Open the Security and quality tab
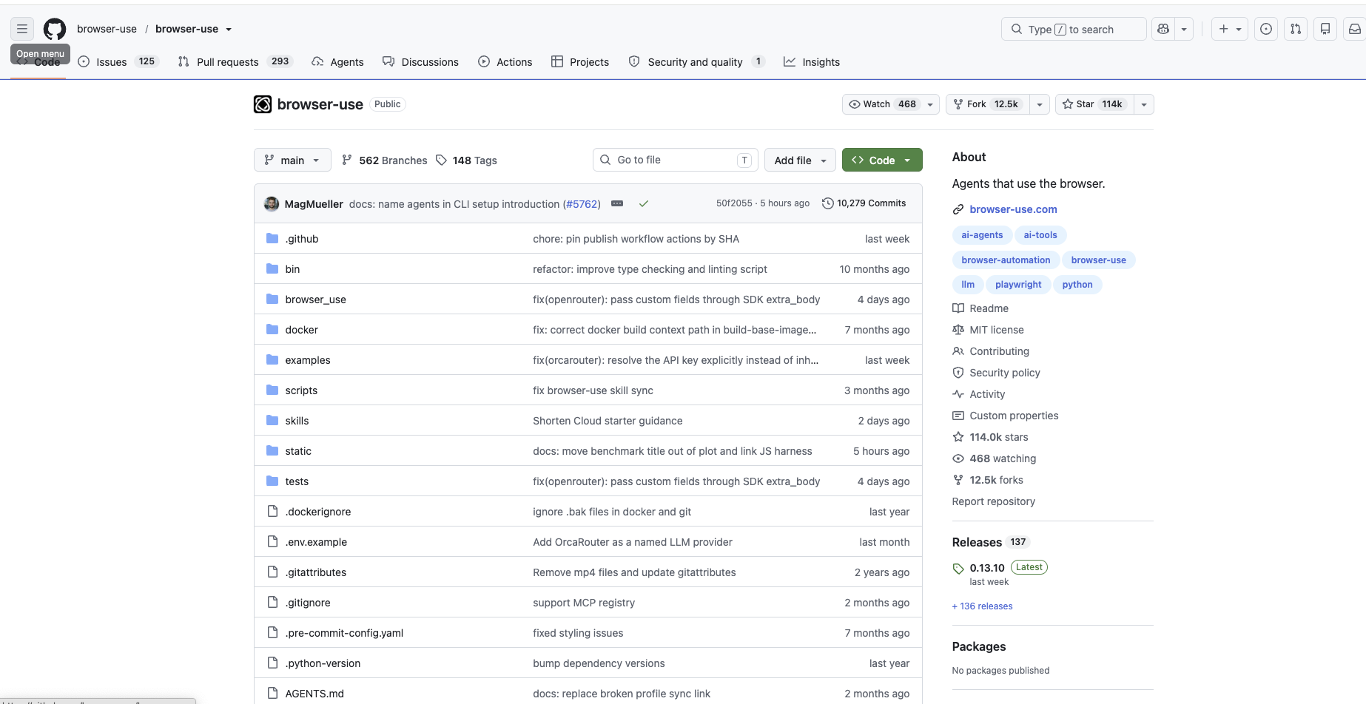Image resolution: width=1366 pixels, height=704 pixels. (696, 62)
